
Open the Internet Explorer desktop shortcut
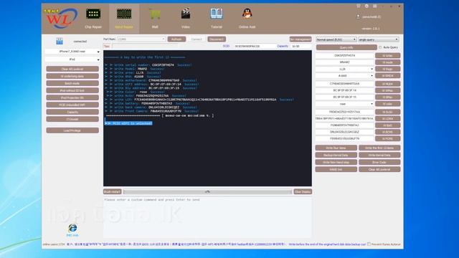click(72, 230)
